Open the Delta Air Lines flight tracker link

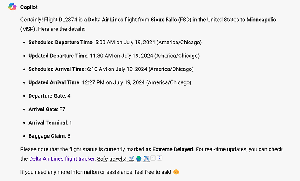(62, 159)
